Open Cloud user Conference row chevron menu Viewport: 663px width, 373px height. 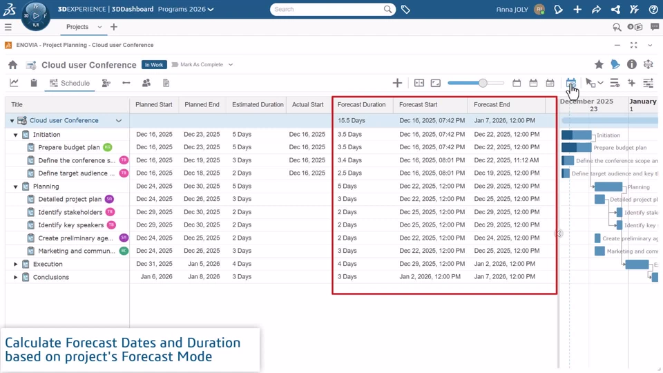(119, 120)
